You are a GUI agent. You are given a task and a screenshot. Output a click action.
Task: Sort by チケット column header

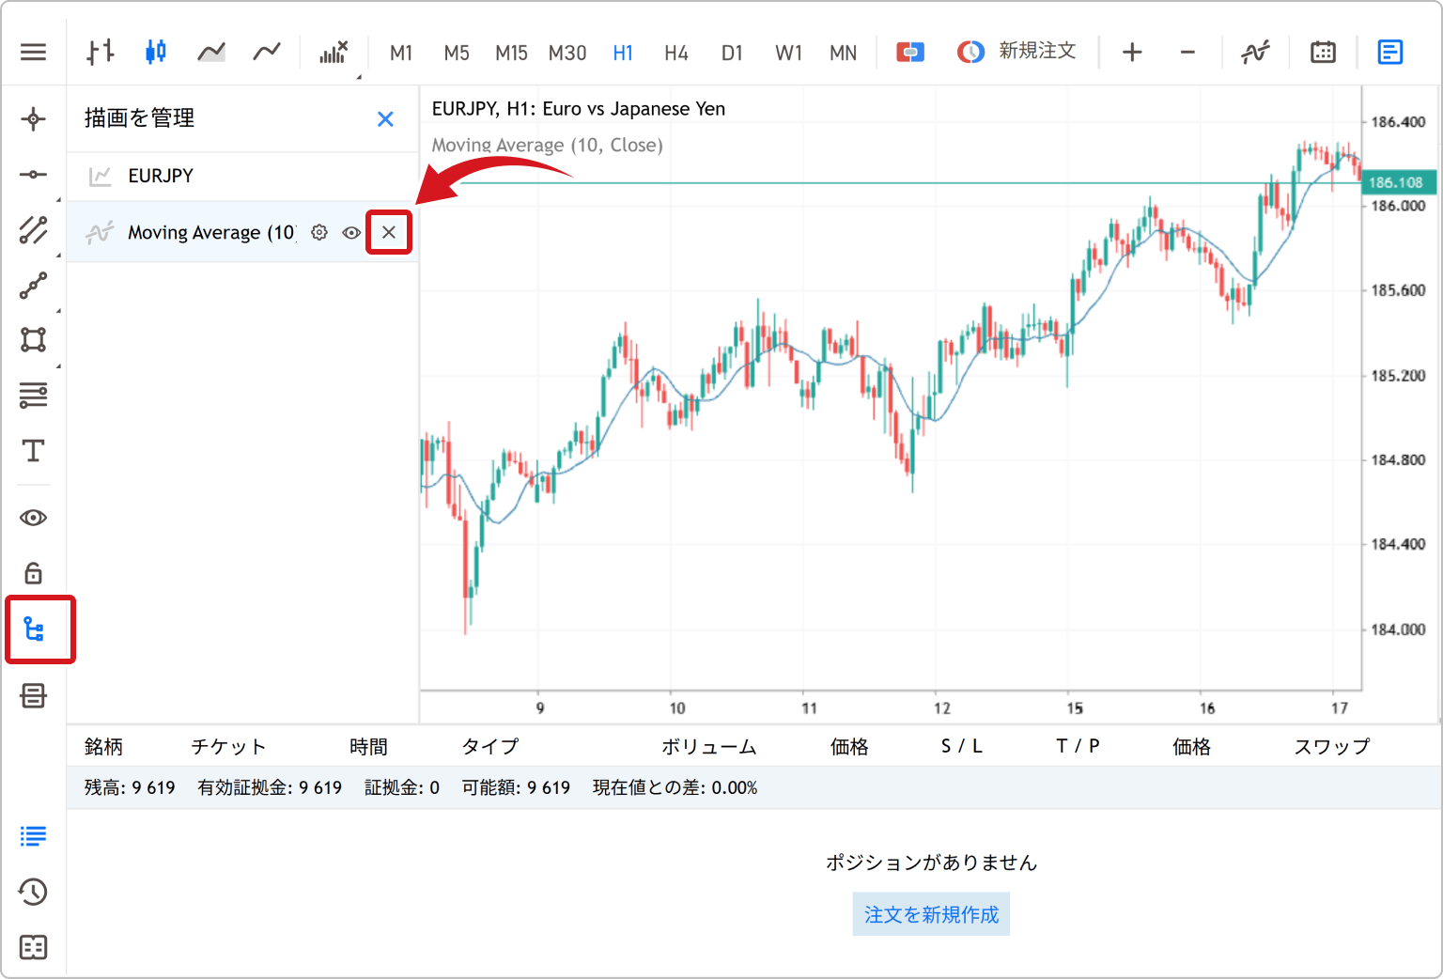[x=228, y=746]
